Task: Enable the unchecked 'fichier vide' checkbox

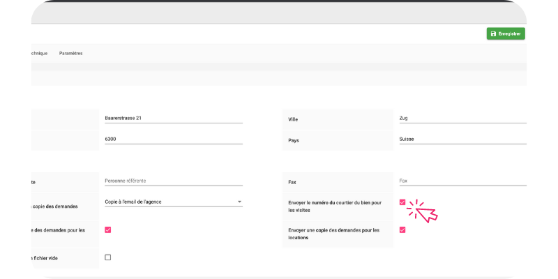Action: [107, 257]
